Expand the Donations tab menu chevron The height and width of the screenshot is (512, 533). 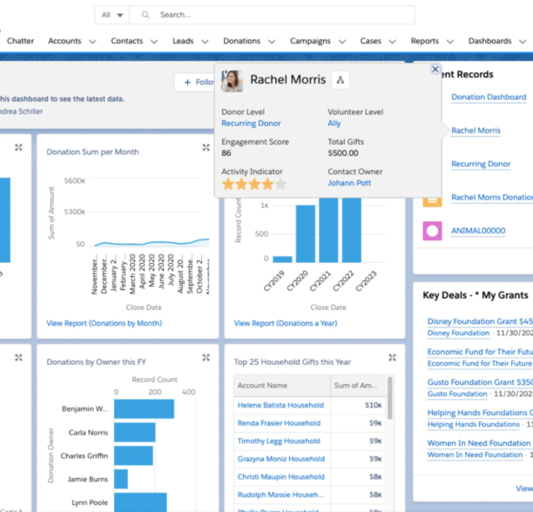click(x=272, y=42)
